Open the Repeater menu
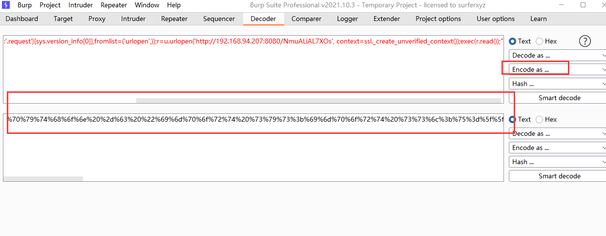The height and width of the screenshot is (236, 606). tap(114, 5)
